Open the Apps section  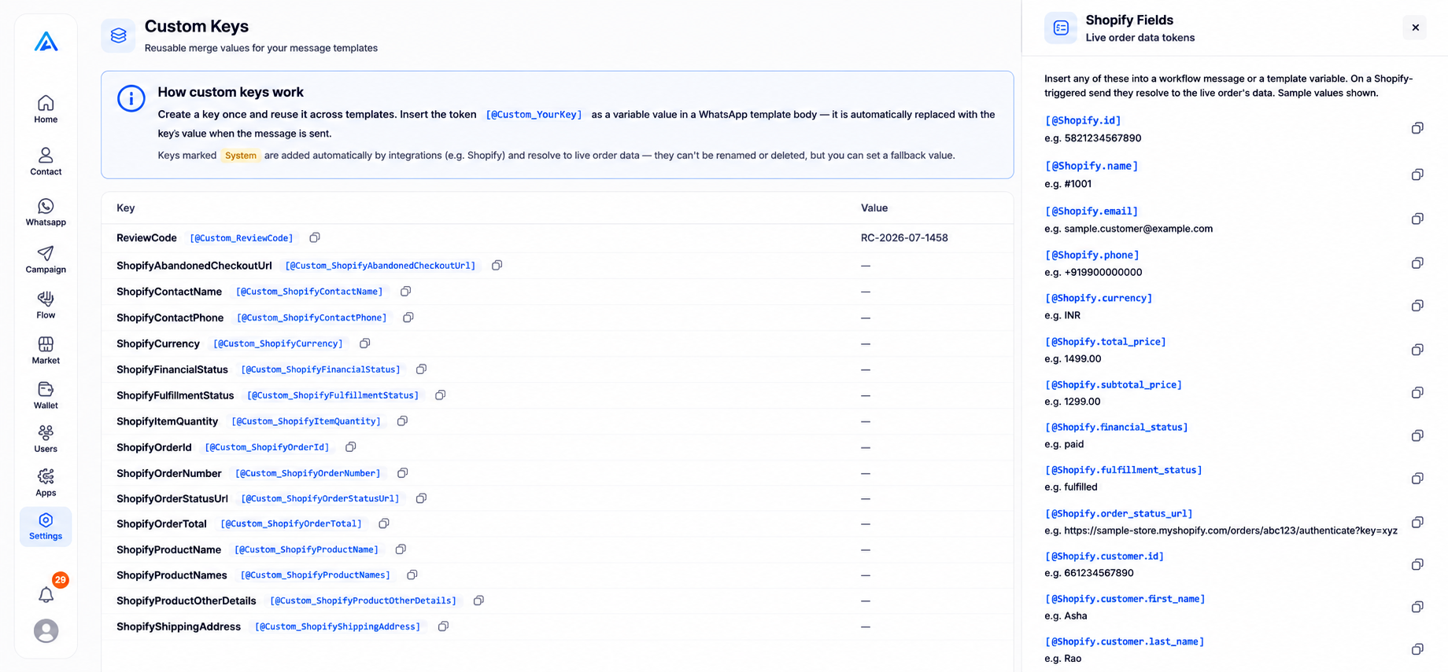[x=46, y=483]
